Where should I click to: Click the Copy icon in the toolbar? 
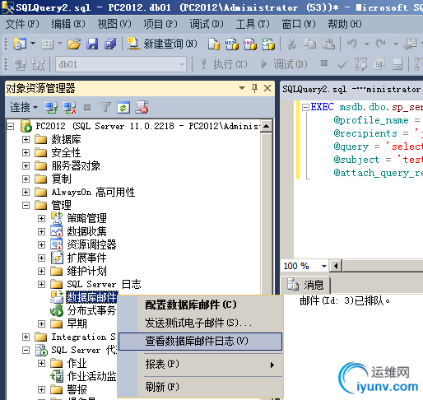[309, 44]
